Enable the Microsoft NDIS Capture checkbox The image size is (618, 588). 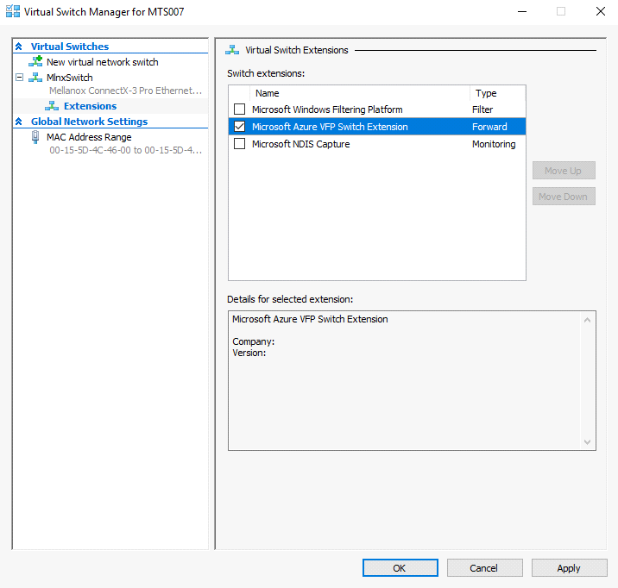coord(240,144)
